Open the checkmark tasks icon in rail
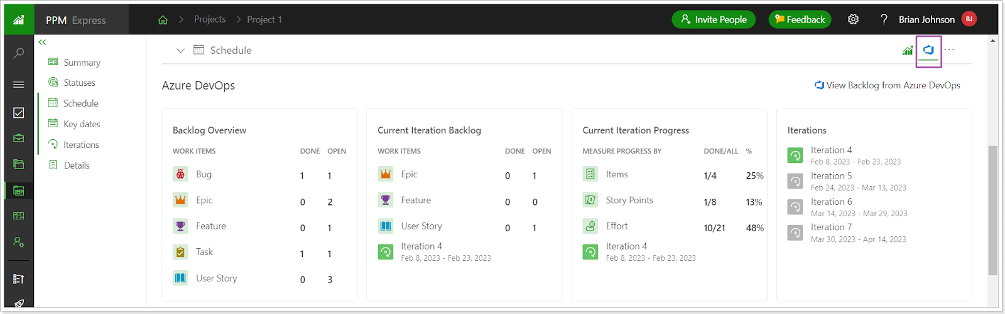Screen dimensions: 1005x314 pyautogui.click(x=19, y=113)
